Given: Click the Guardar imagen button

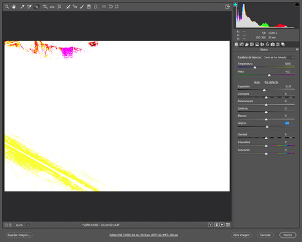Looking at the screenshot, I should (19, 235).
